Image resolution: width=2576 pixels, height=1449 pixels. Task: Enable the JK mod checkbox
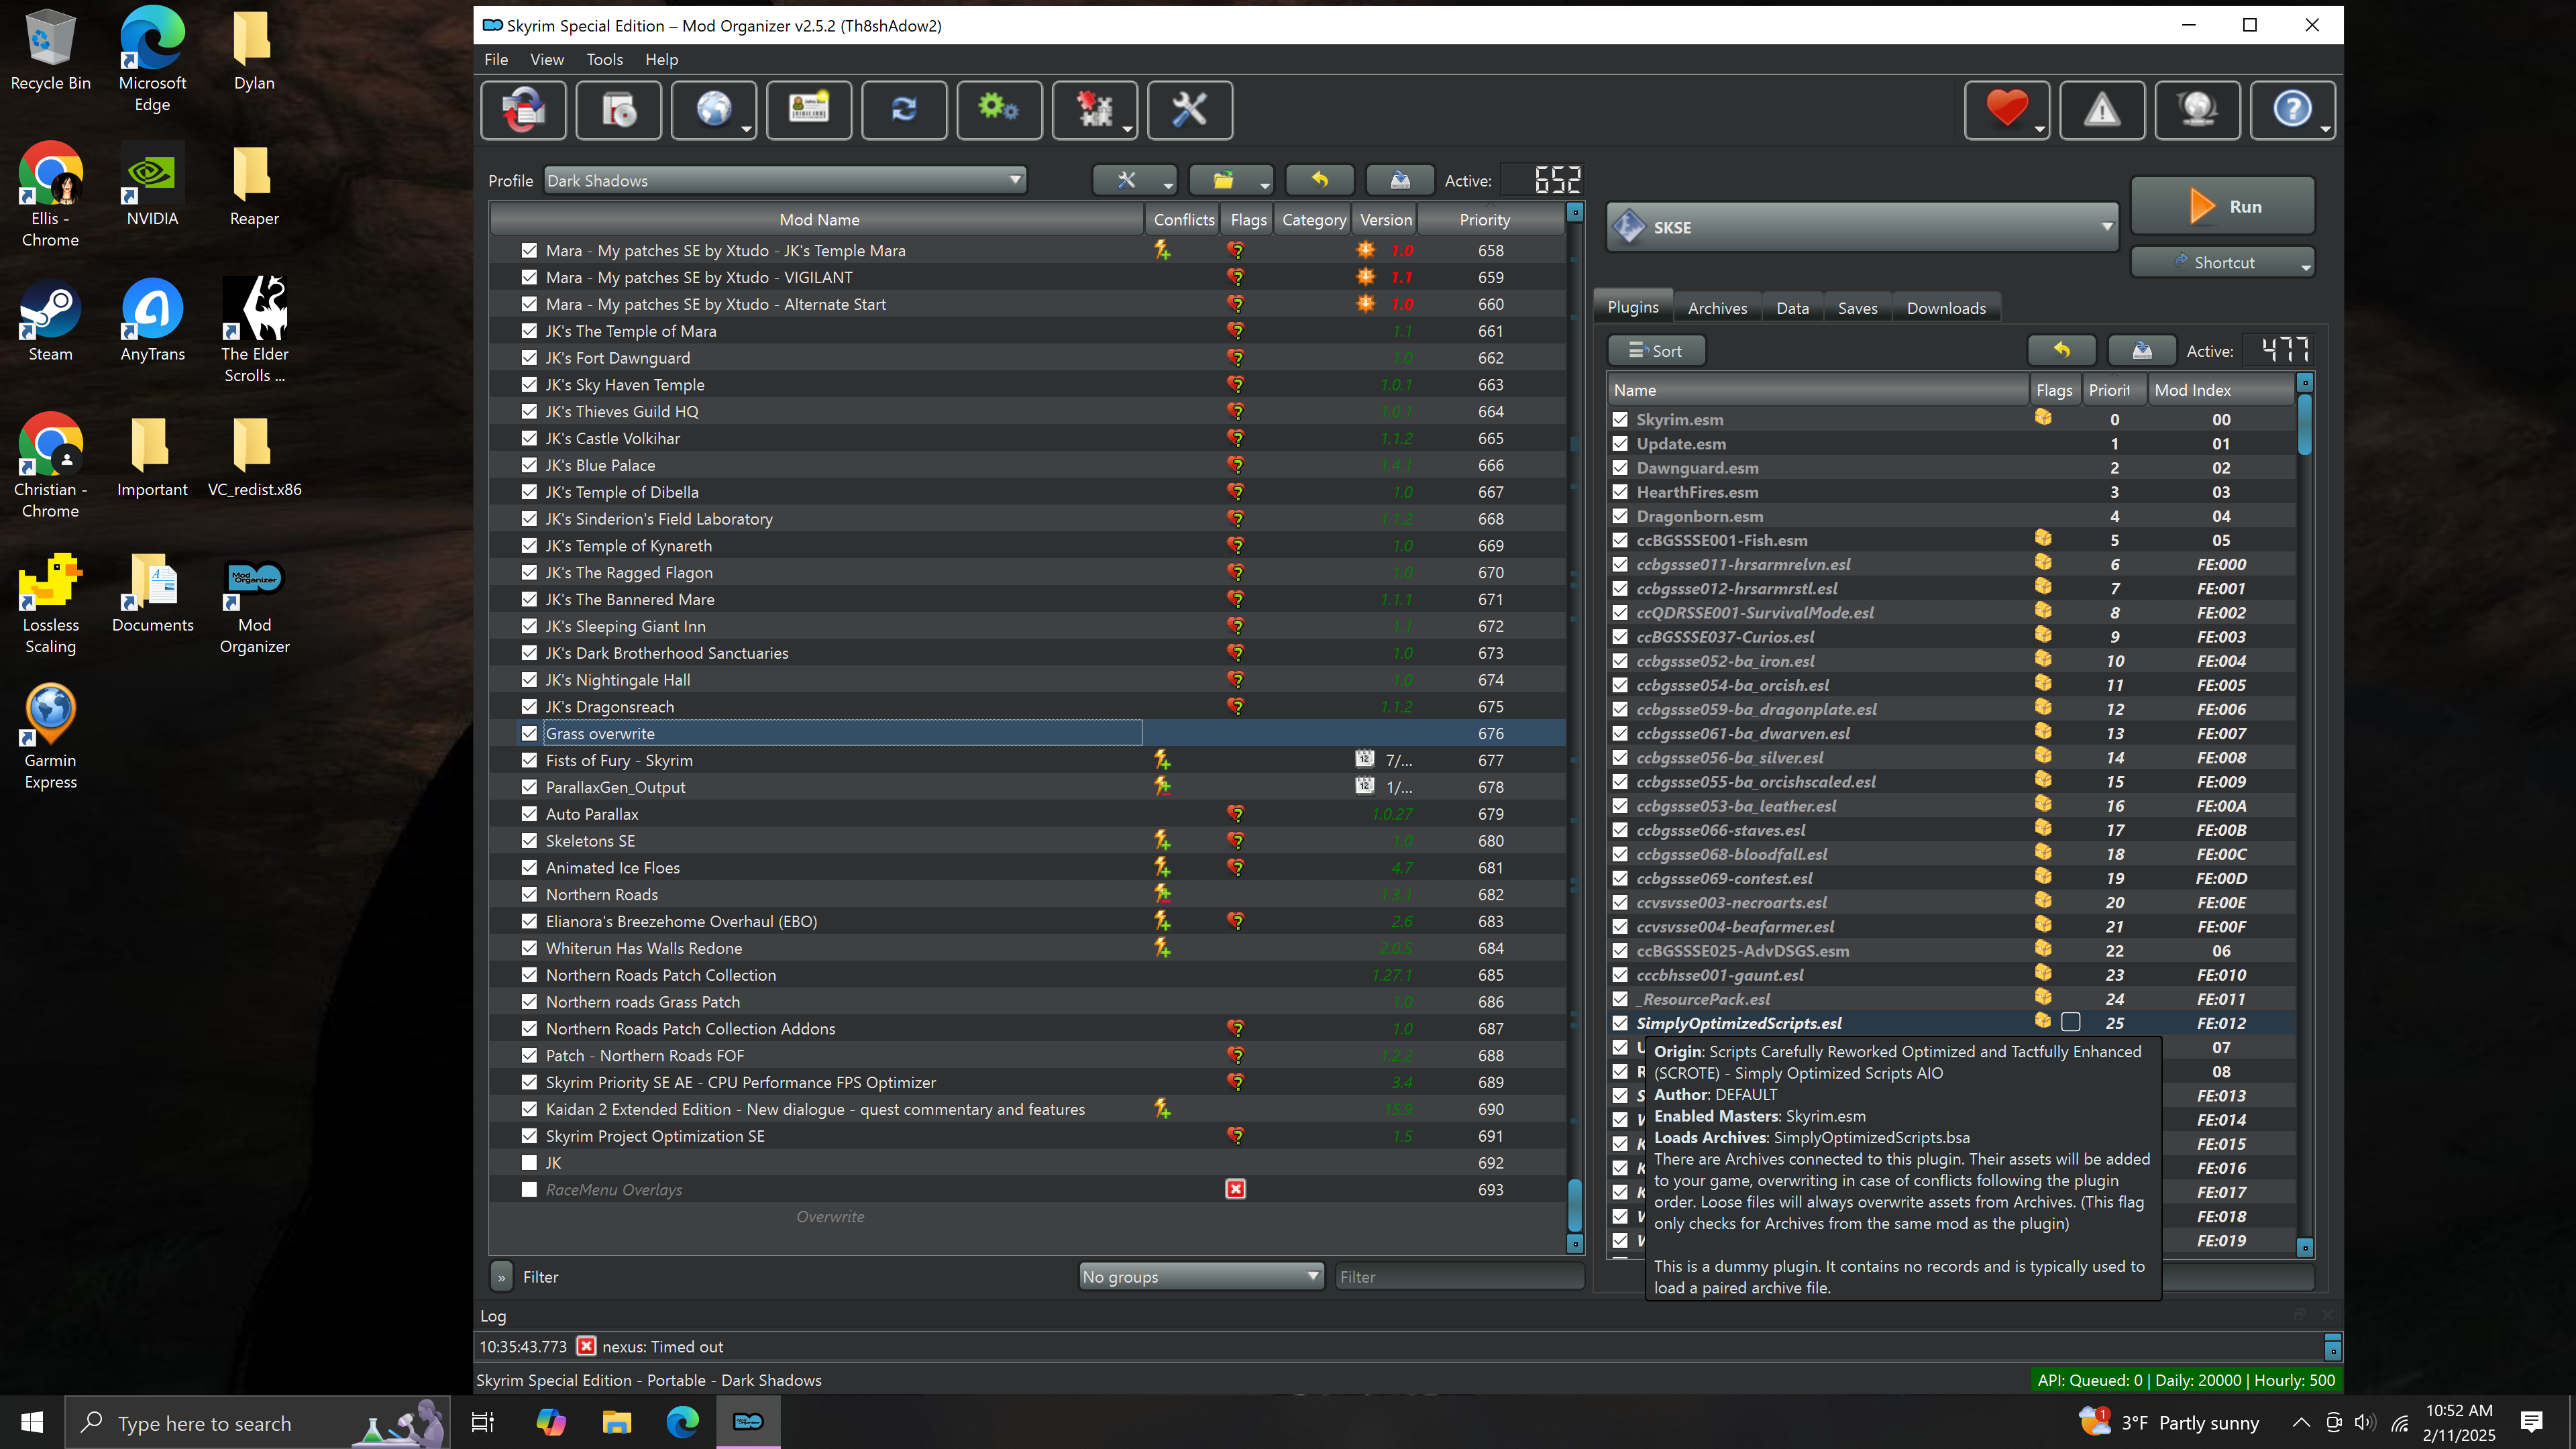pyautogui.click(x=529, y=1162)
